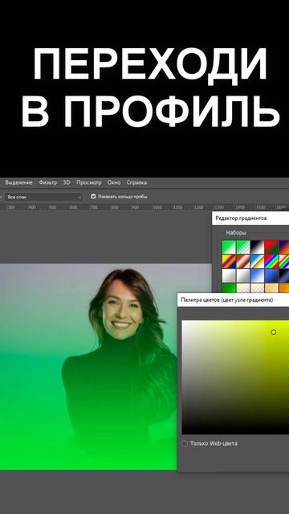Viewport: 289px width, 514px height.
Task: Click the circular color marker in the picker
Action: pyautogui.click(x=274, y=332)
